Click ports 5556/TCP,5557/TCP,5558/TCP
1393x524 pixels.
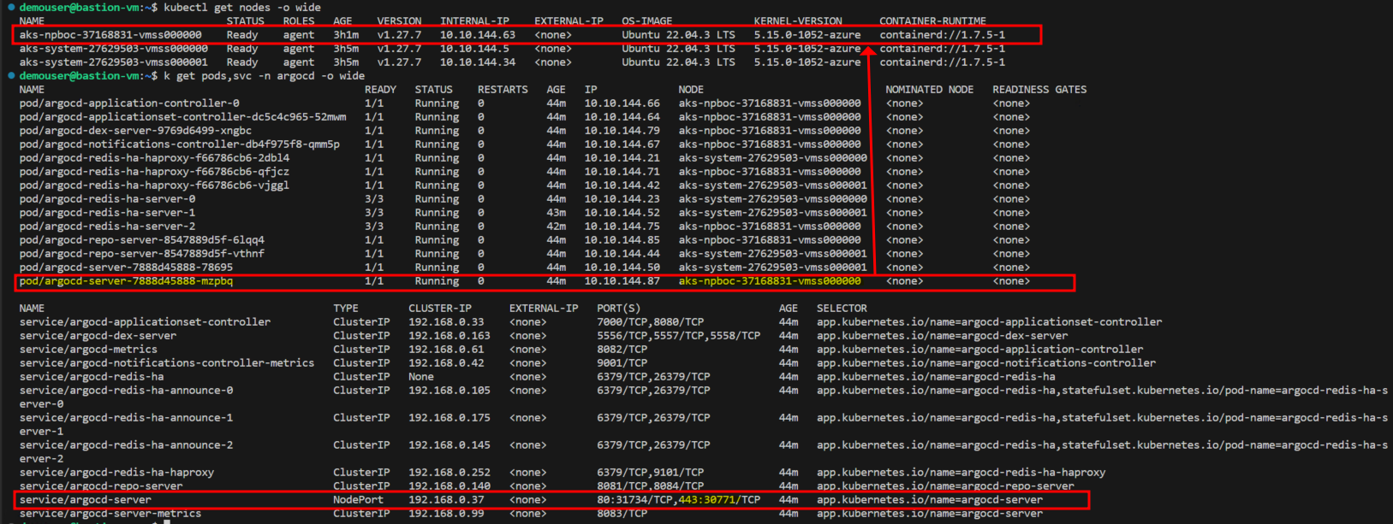tap(678, 336)
